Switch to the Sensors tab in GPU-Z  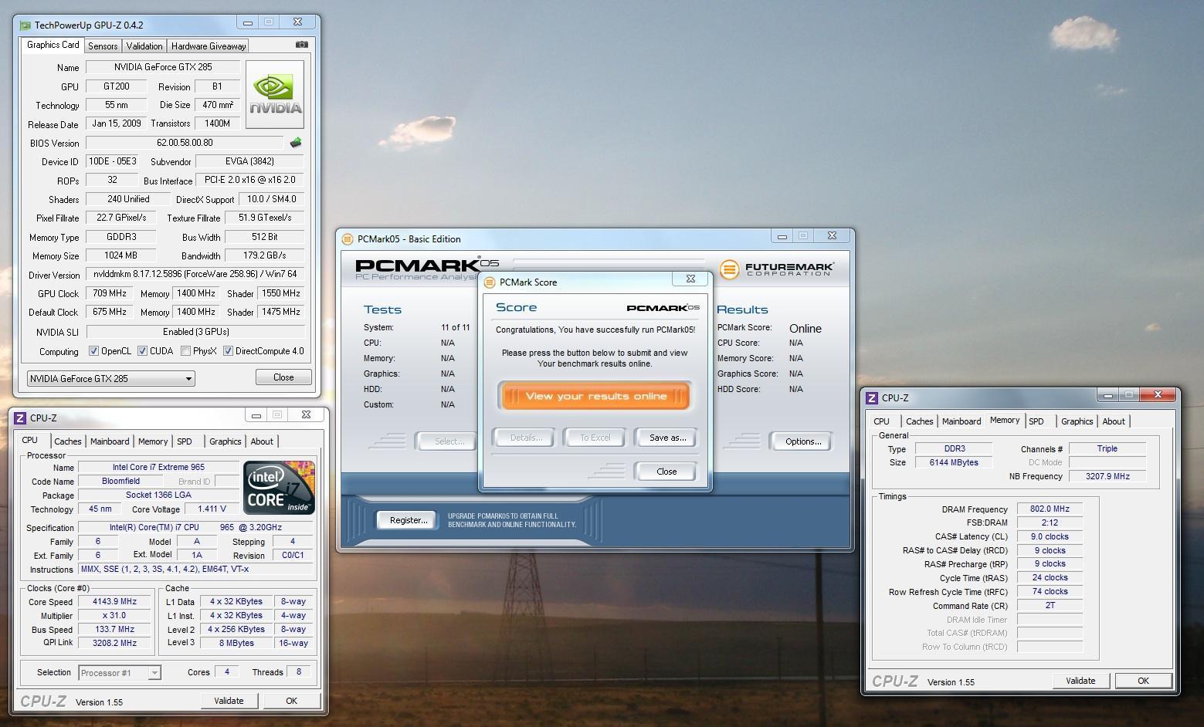pos(103,46)
